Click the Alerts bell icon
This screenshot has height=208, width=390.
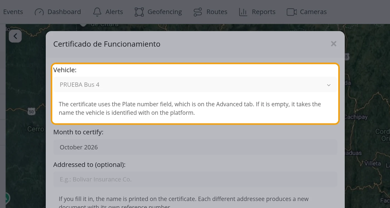click(97, 12)
